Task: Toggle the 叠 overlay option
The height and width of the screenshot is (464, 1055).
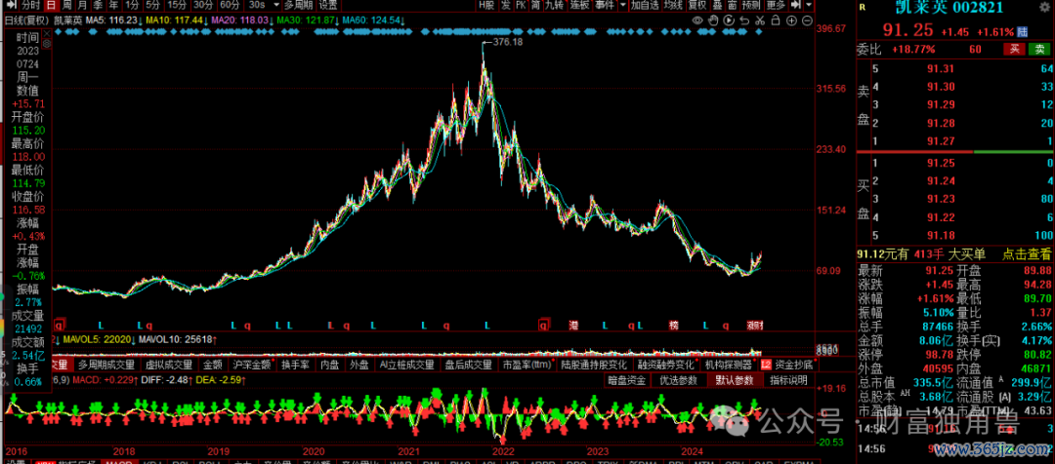Action: coord(717,6)
